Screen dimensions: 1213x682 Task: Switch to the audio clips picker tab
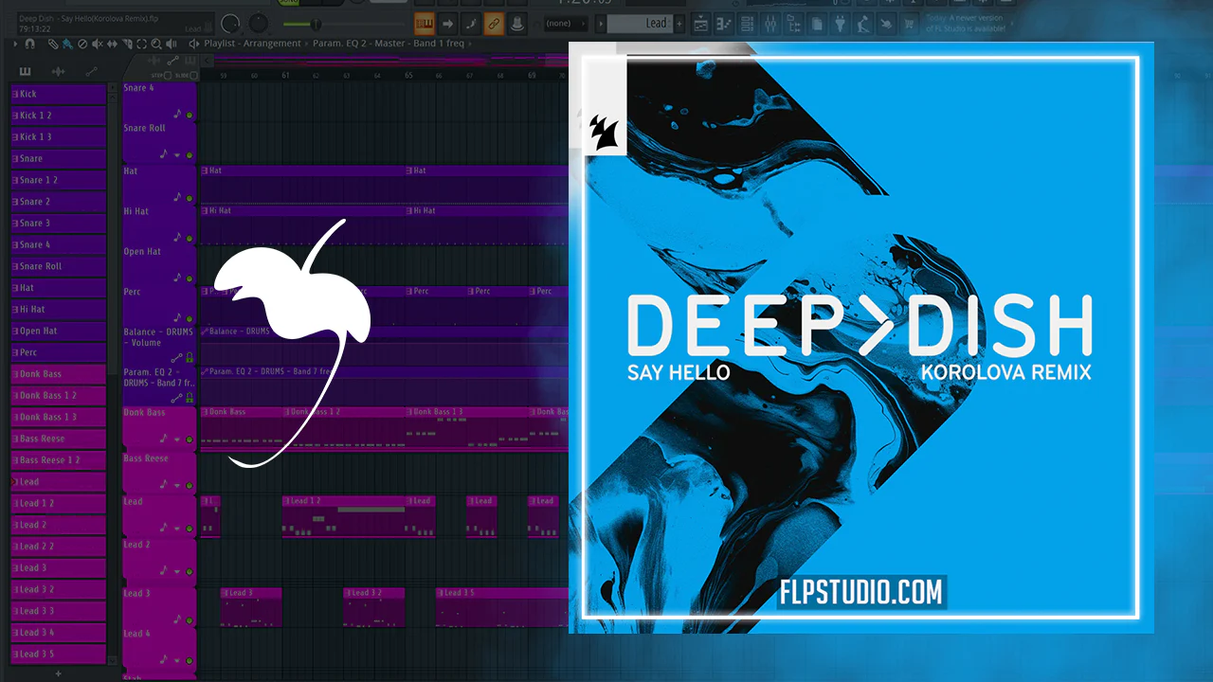[x=58, y=72]
